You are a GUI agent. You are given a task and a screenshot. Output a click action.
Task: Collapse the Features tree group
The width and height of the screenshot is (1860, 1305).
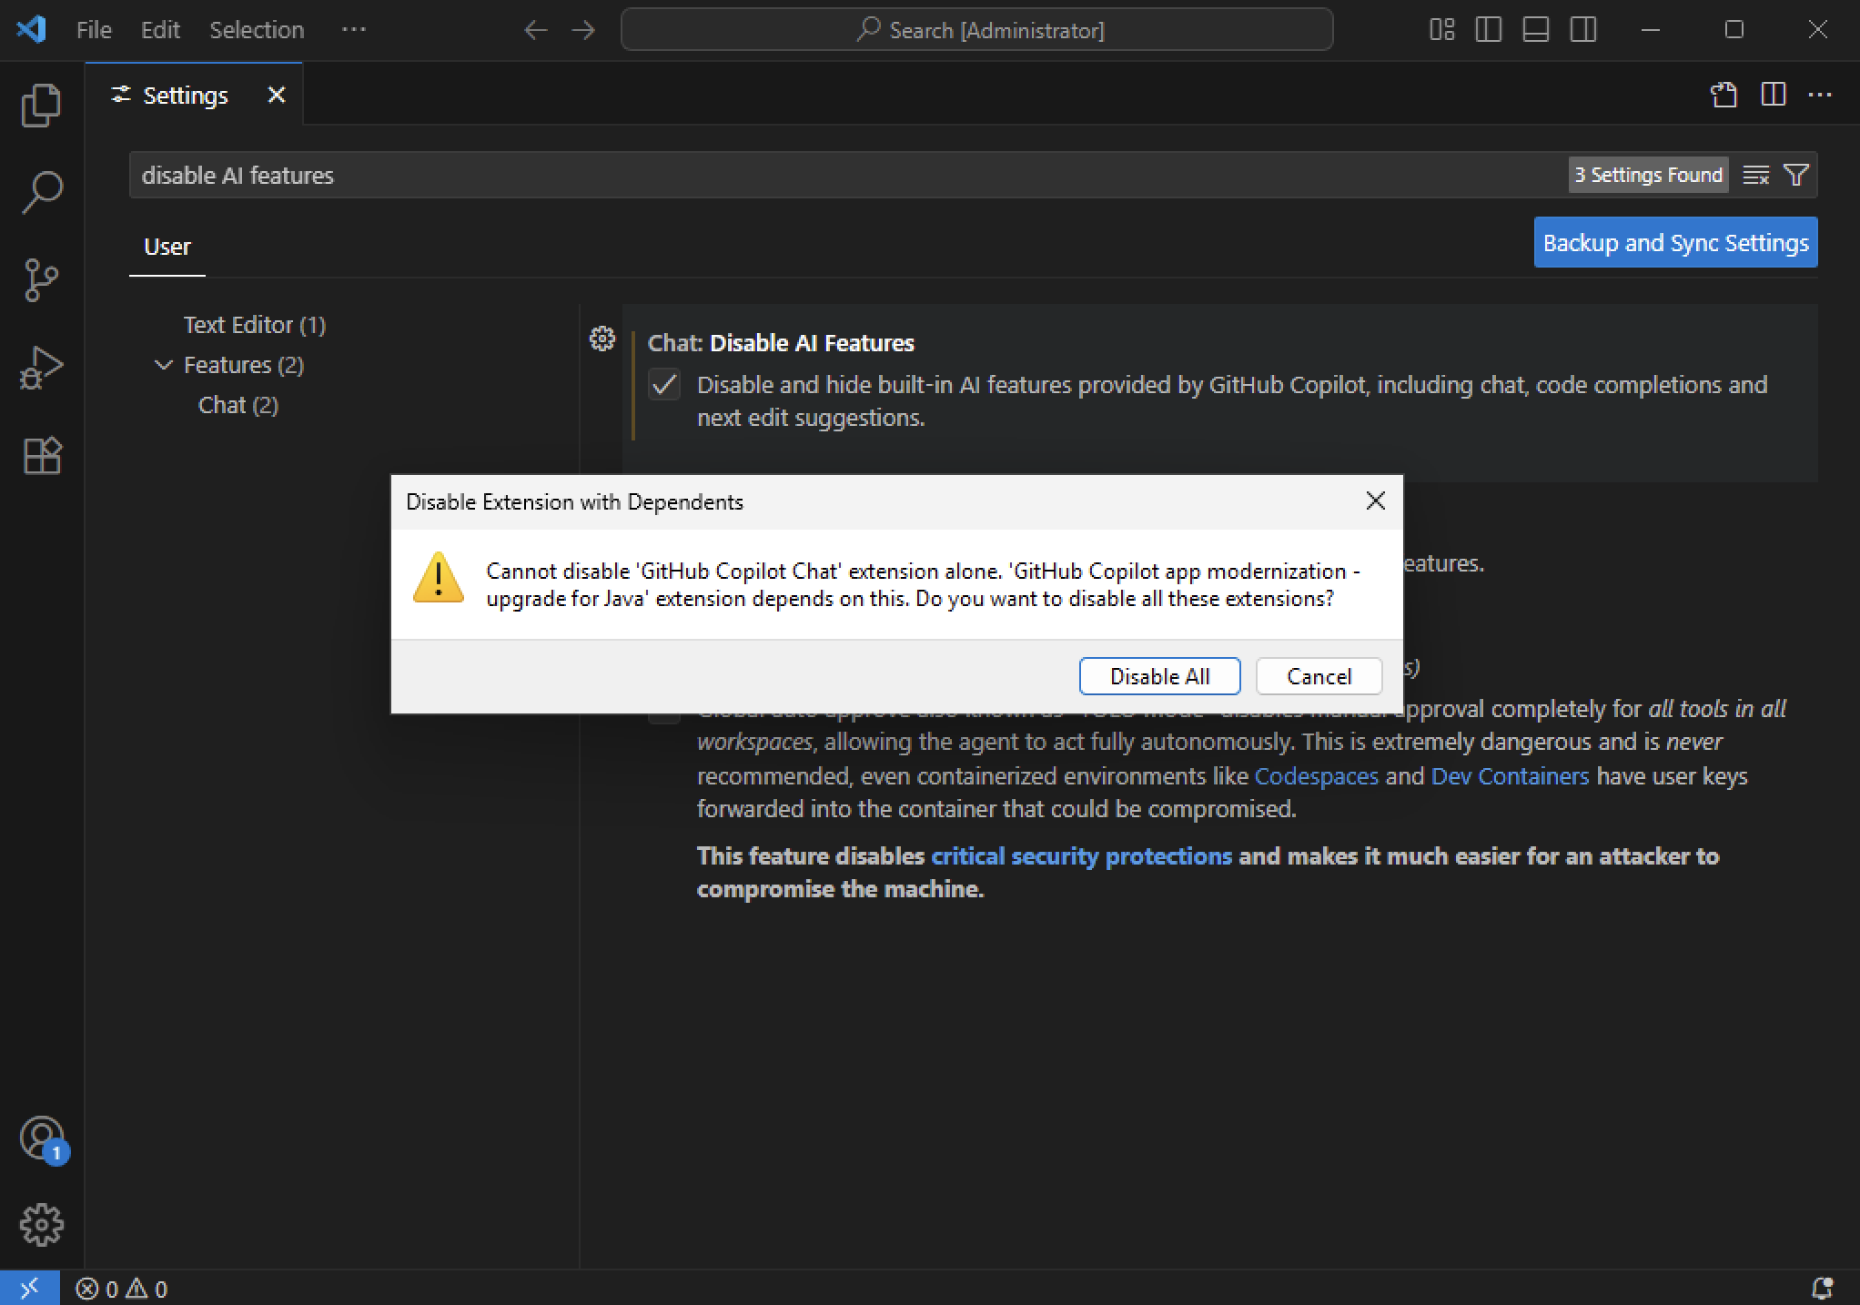164,365
